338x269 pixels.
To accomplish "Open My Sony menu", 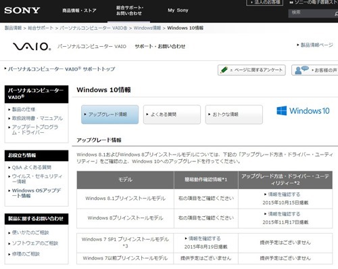I will [178, 10].
